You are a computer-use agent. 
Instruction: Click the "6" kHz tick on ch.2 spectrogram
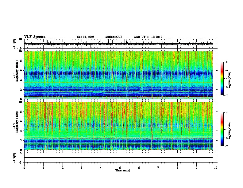21,121
